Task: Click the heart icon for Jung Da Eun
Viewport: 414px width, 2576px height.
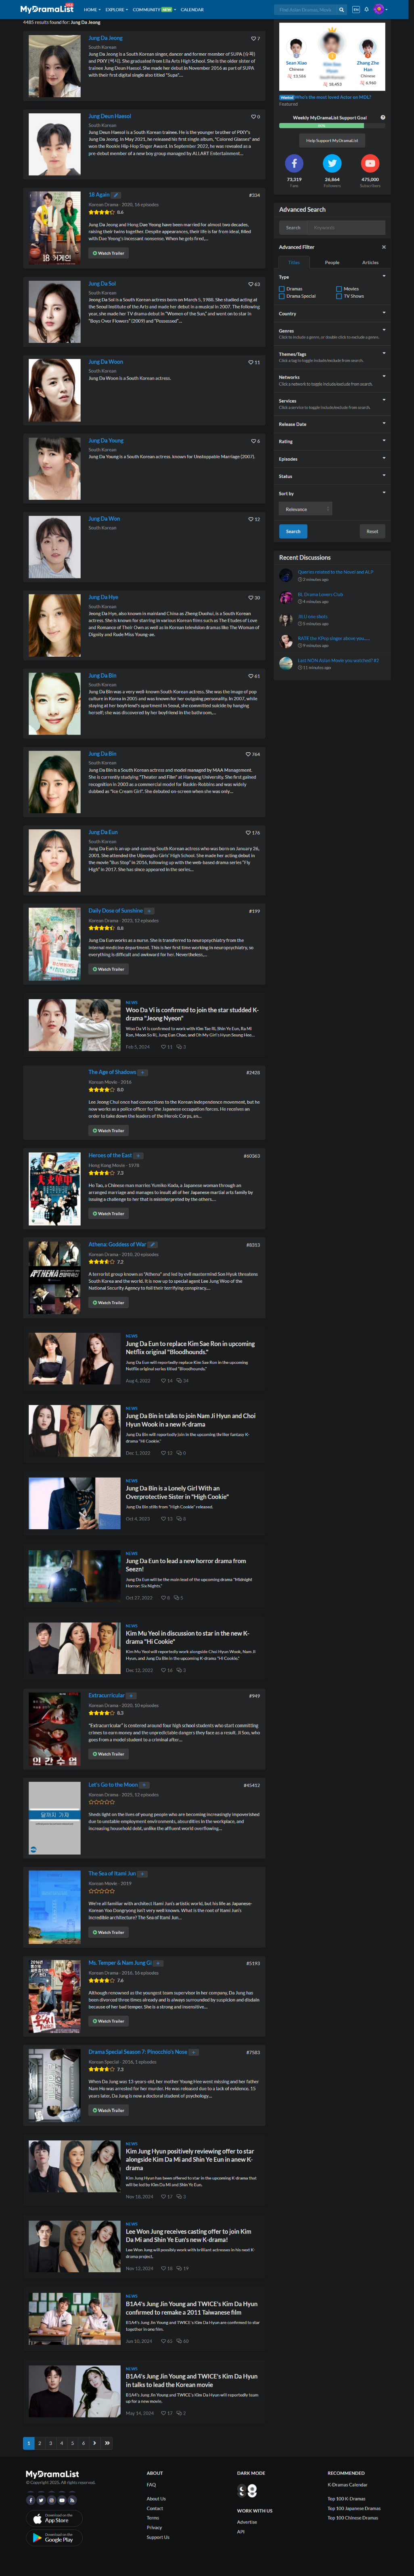Action: click(x=248, y=833)
